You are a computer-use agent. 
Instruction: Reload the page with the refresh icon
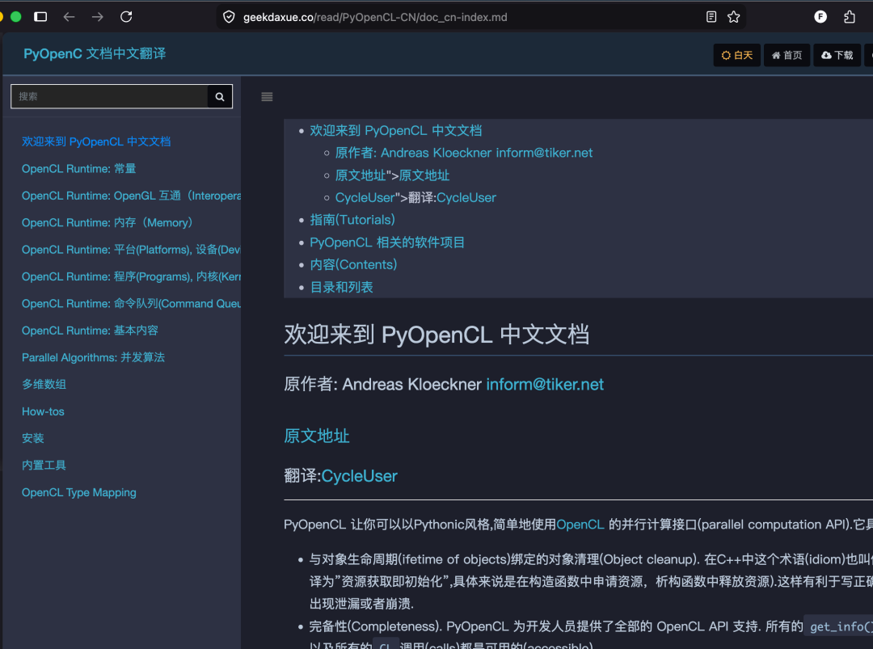click(126, 17)
